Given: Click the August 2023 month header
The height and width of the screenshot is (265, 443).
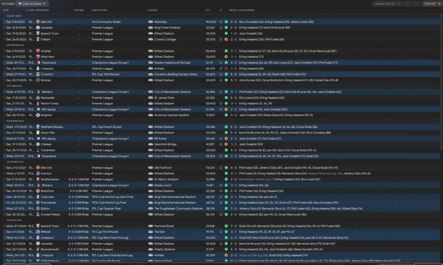Looking at the screenshot, I should [x=13, y=16].
